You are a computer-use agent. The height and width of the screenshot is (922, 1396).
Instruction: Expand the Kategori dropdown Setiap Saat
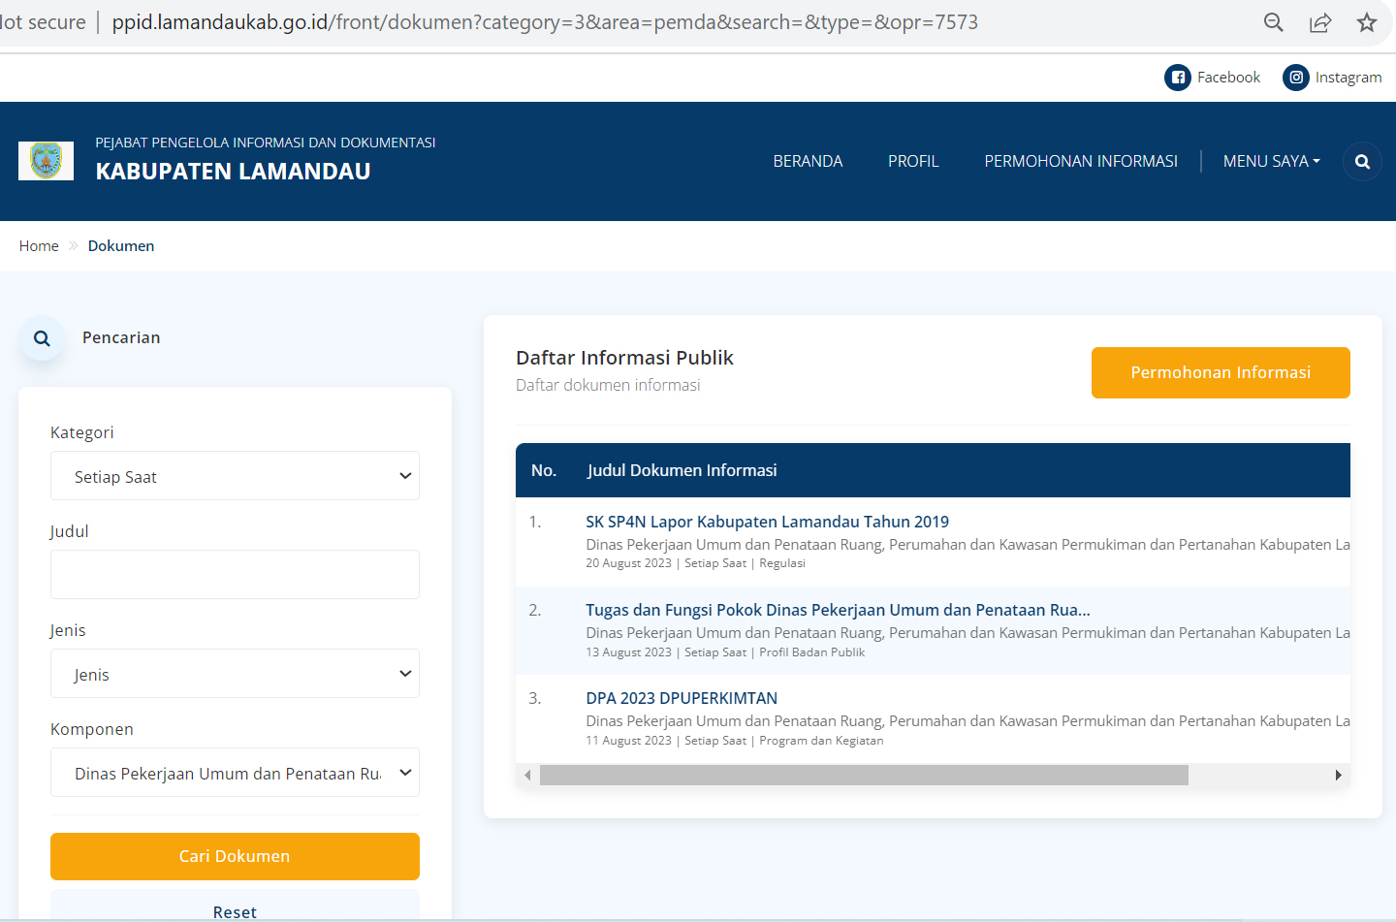click(x=235, y=476)
